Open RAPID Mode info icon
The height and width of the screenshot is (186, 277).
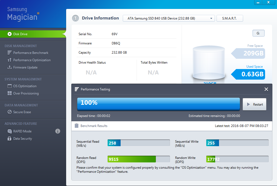coord(58,131)
